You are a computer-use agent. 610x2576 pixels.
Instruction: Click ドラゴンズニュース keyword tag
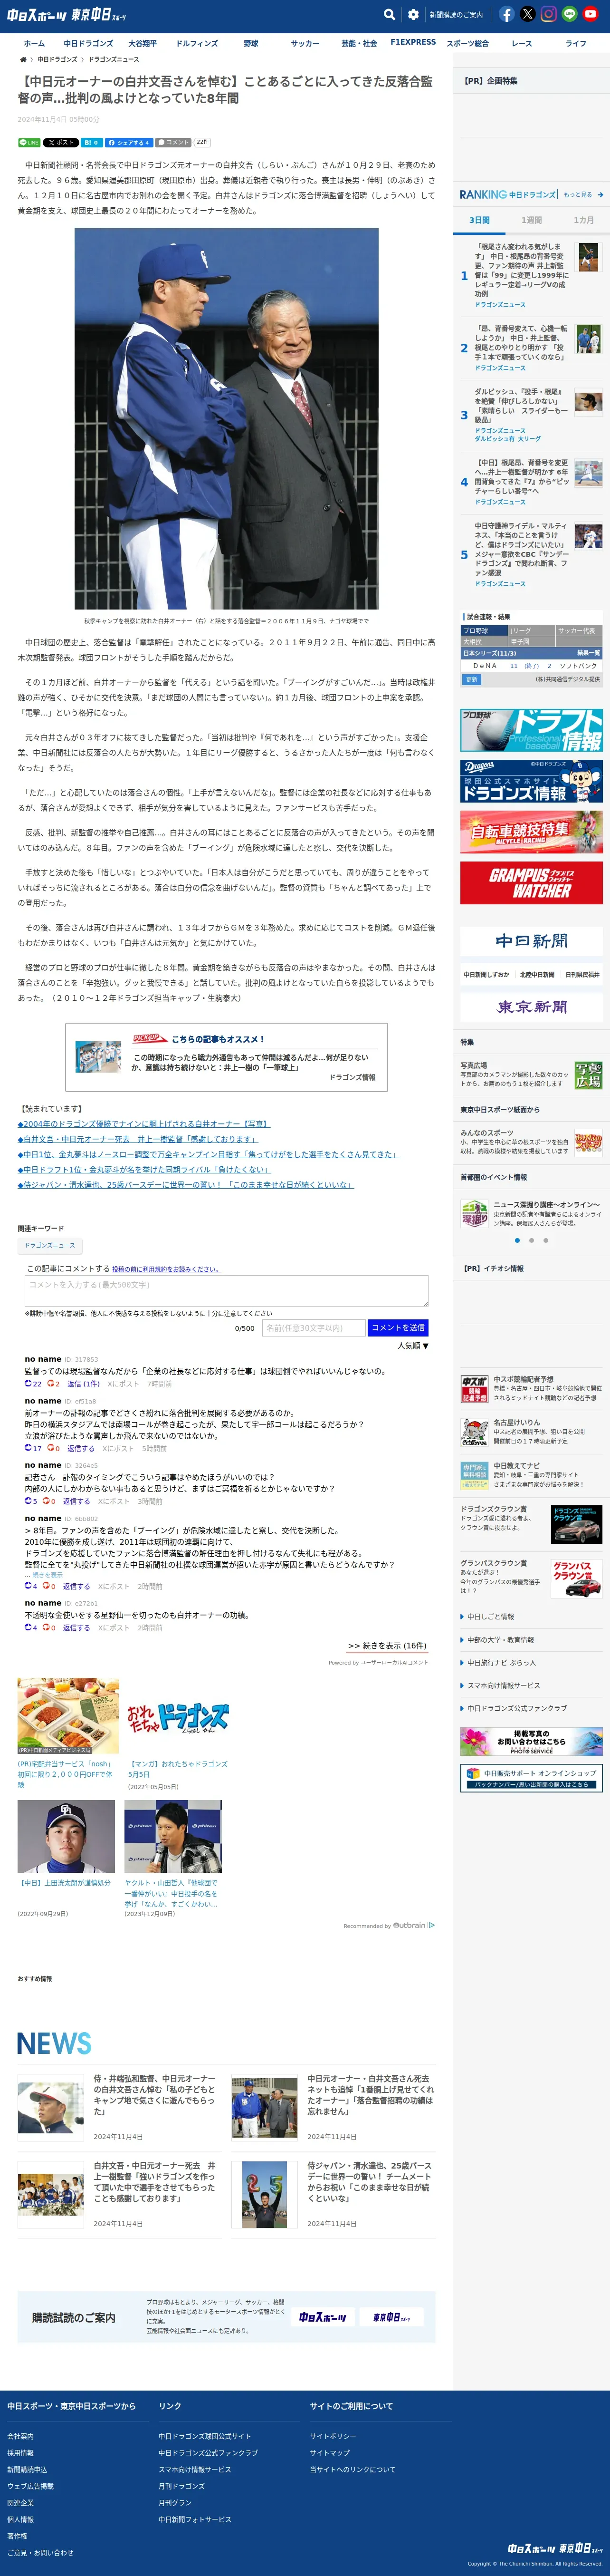[x=50, y=1245]
